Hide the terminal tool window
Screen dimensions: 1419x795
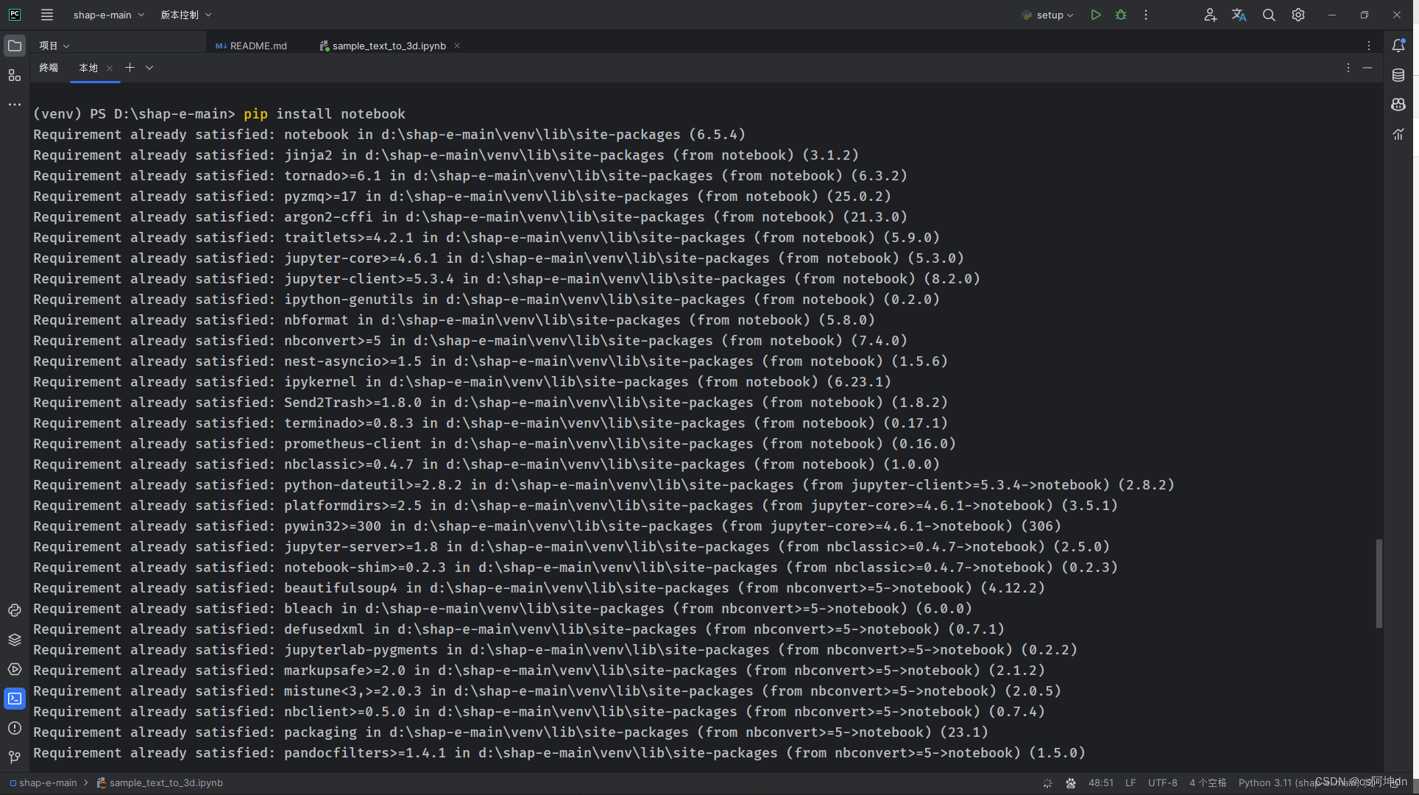coord(1367,68)
